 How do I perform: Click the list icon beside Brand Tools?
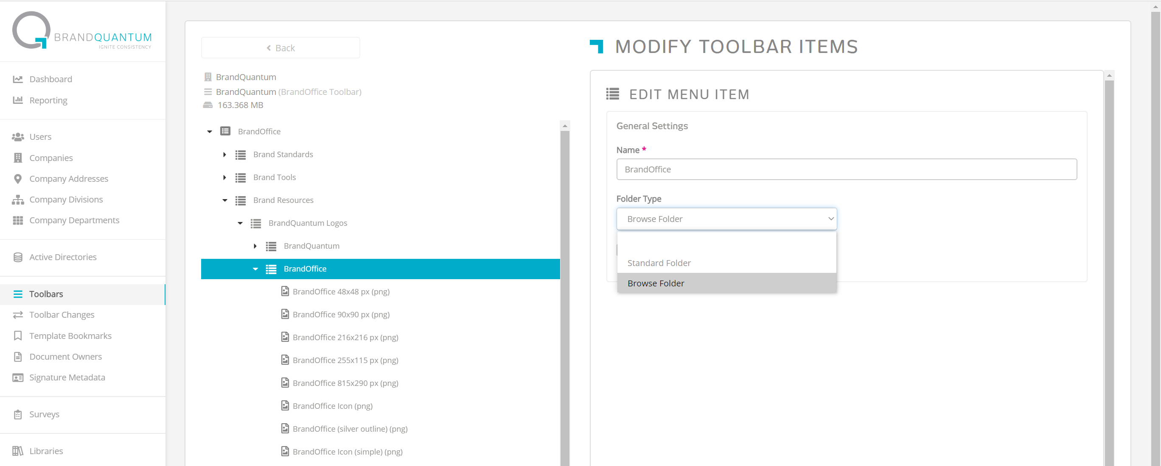point(240,178)
